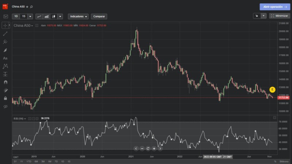Image resolution: width=292 pixels, height=164 pixels.
Task: Select the pitchfork/channel drawing tool
Action: [5, 42]
